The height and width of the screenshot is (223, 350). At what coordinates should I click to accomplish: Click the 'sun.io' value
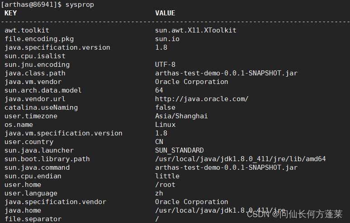[x=167, y=39]
